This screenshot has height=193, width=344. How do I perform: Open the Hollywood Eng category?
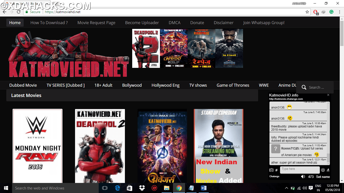tap(165, 85)
